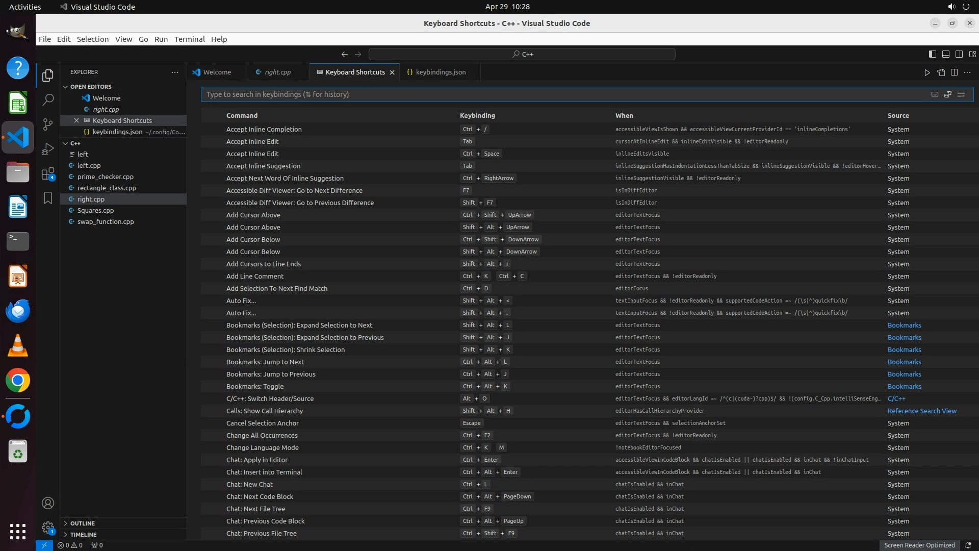This screenshot has width=979, height=551.
Task: Open the Manage gear icon
Action: click(48, 528)
